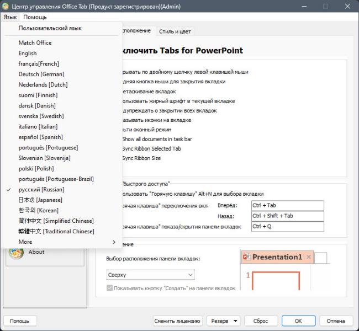Image resolution: width=359 pixels, height=331 pixels.
Task: Toggle Показывать кнопку "Создать" checkbox
Action: pyautogui.click(x=109, y=288)
